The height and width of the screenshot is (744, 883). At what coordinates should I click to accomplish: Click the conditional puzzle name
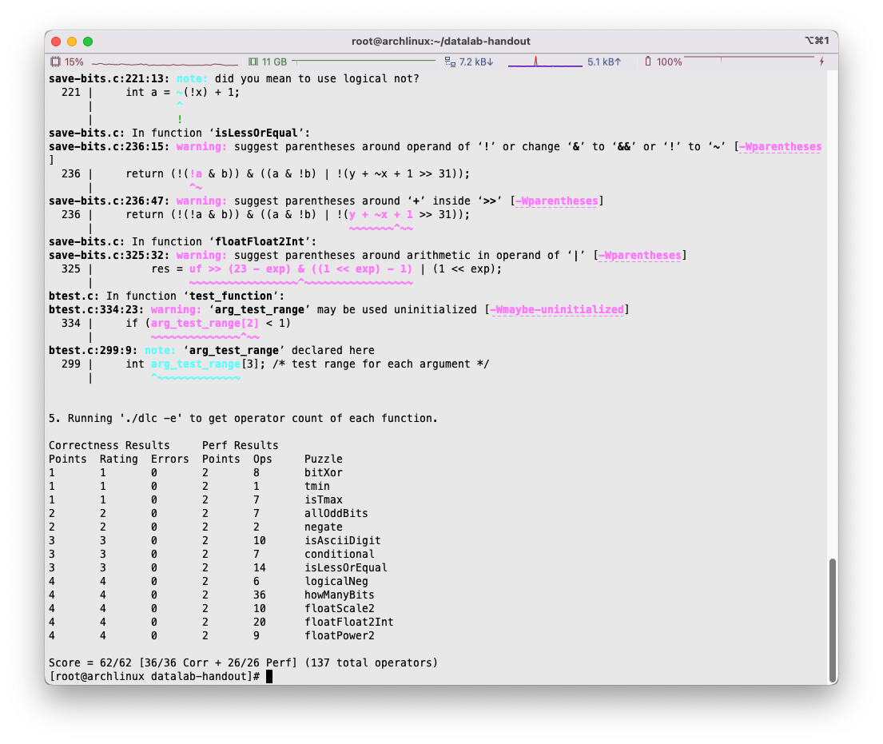click(340, 554)
